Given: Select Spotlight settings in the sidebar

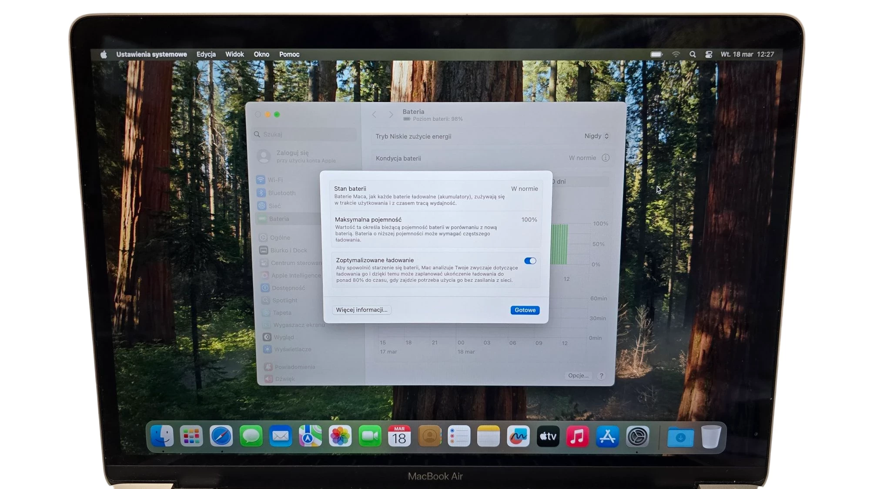Looking at the screenshot, I should pyautogui.click(x=285, y=300).
